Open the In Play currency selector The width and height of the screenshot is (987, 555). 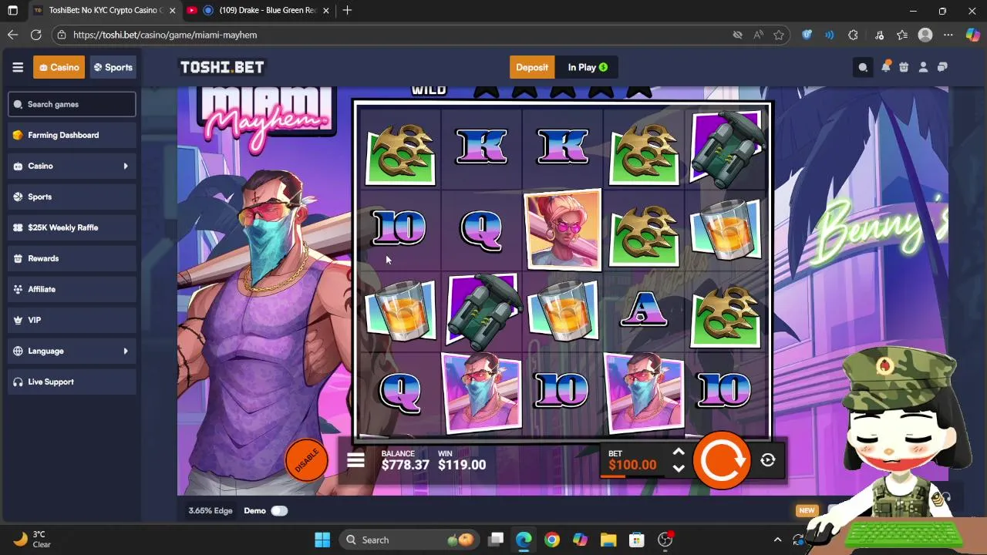(588, 67)
